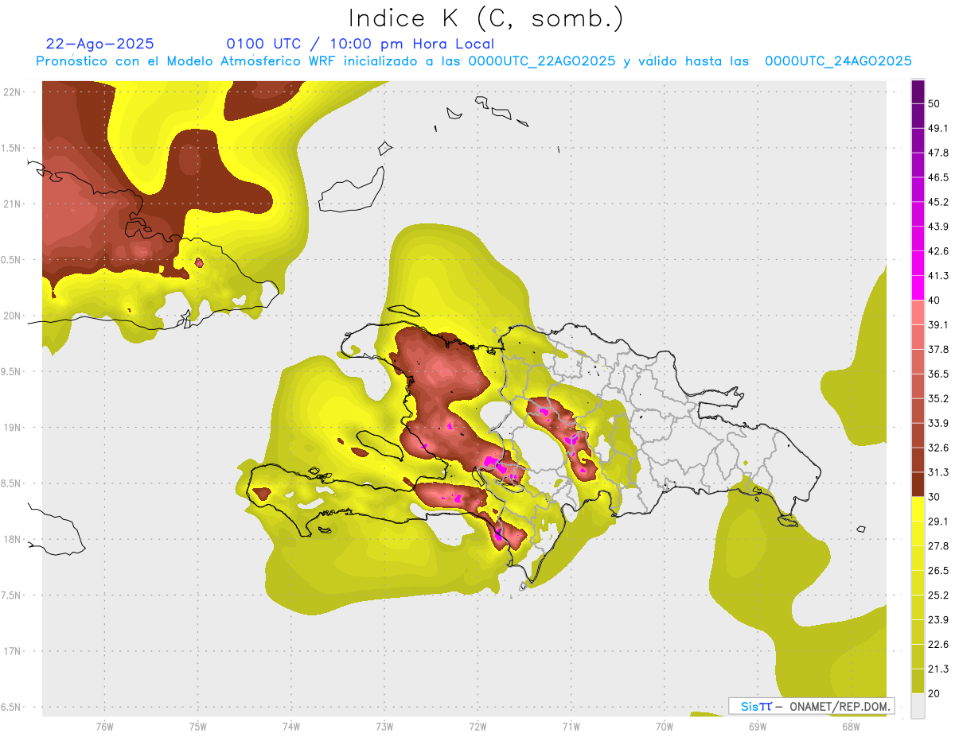Click the bright magenta color bar segment above 40
Image resolution: width=955 pixels, height=737 pixels.
pyautogui.click(x=918, y=288)
